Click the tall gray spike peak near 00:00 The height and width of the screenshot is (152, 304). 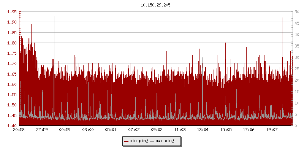click(x=54, y=17)
